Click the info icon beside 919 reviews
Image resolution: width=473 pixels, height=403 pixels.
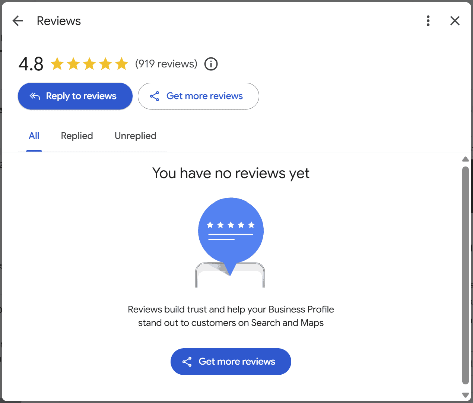pyautogui.click(x=211, y=64)
